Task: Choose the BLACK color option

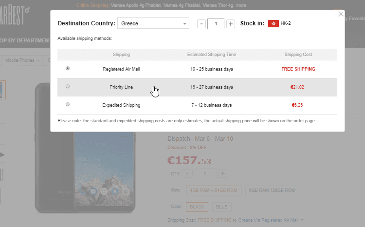Action: tap(197, 207)
